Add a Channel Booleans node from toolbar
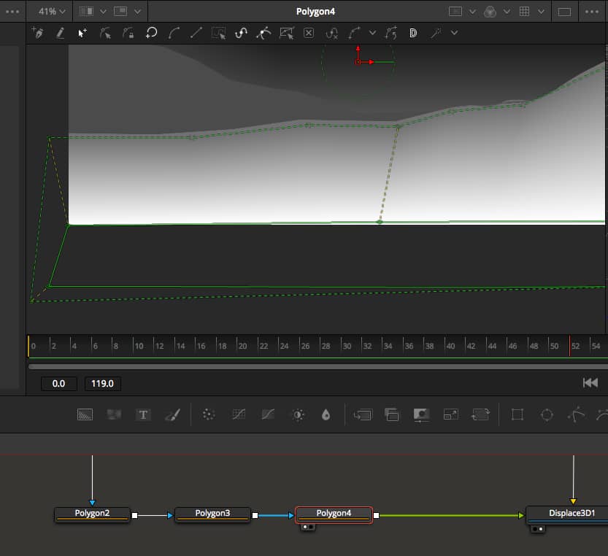 pyautogui.click(x=392, y=414)
